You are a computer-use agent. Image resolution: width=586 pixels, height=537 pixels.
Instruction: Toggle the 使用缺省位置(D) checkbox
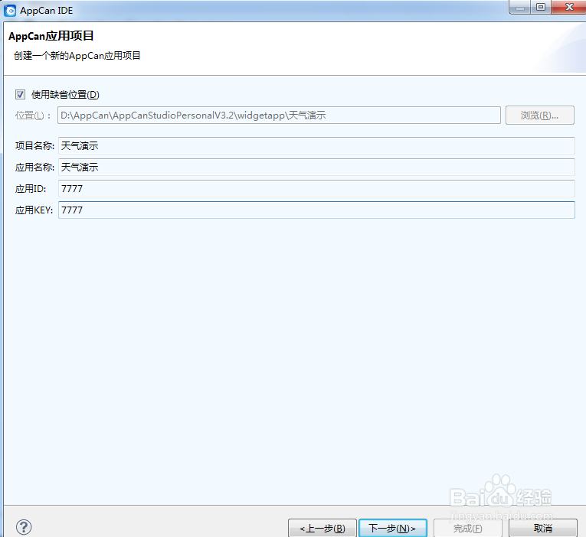click(20, 94)
